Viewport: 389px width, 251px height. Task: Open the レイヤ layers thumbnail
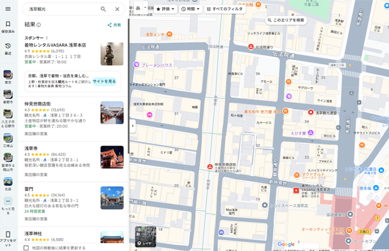146,237
